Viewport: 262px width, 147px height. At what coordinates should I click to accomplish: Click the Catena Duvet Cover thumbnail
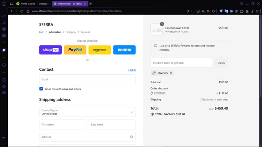point(156,29)
